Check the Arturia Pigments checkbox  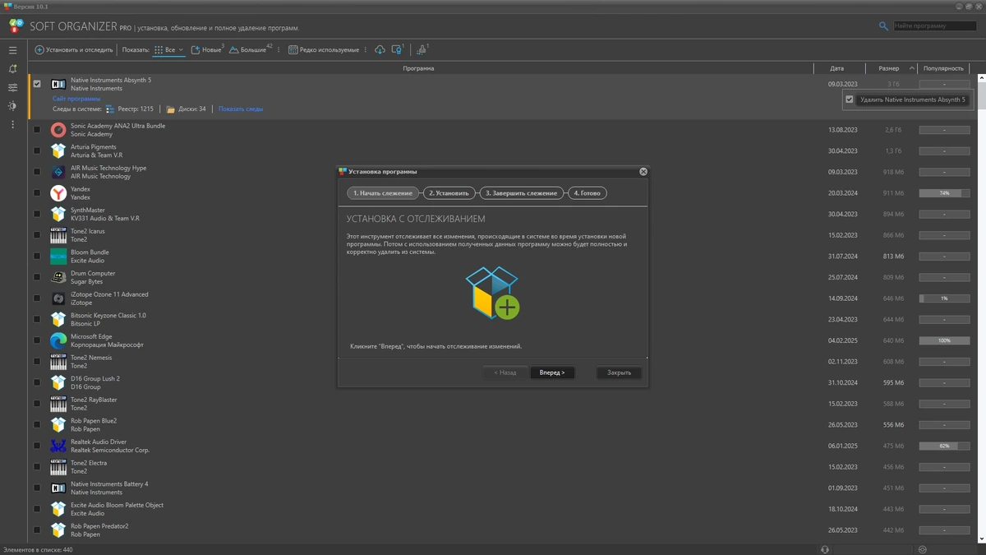coord(36,151)
